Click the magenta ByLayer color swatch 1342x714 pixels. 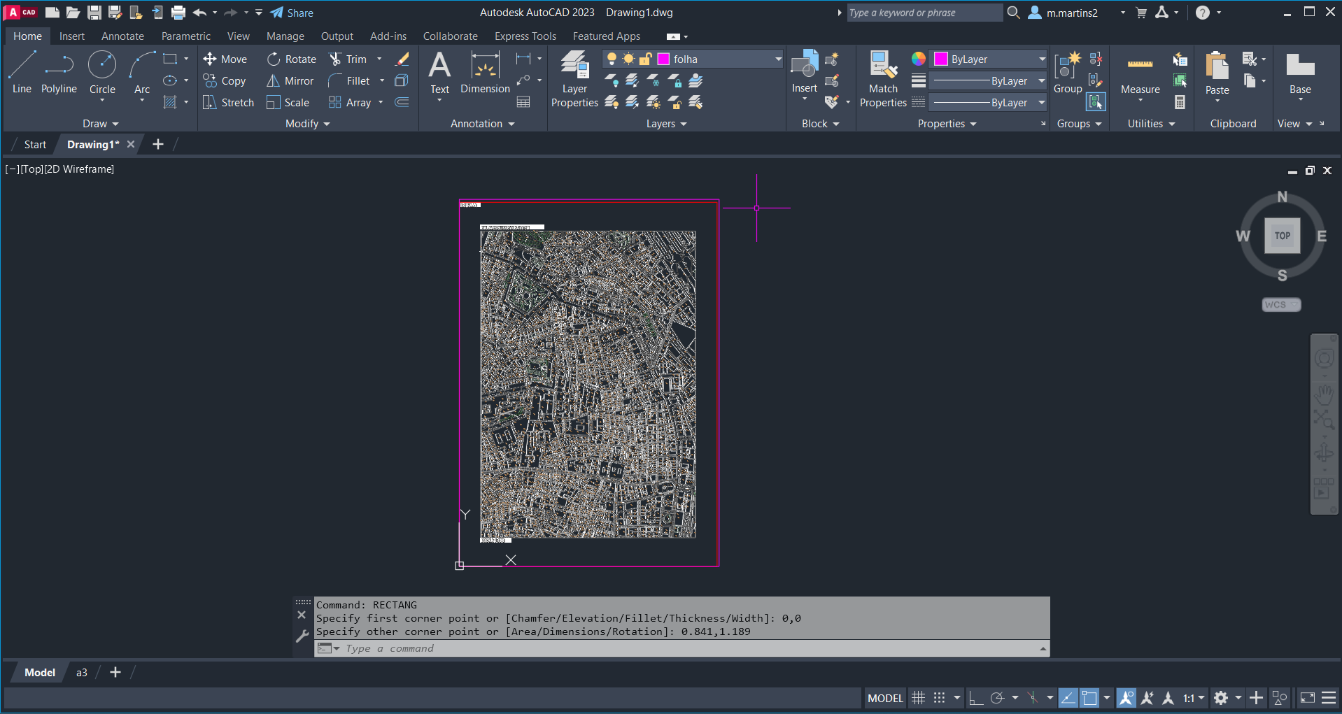click(x=941, y=59)
